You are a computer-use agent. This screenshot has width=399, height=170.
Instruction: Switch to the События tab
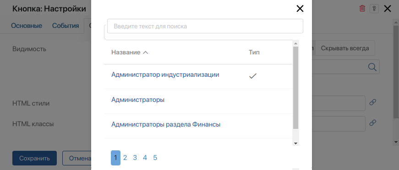pyautogui.click(x=66, y=26)
